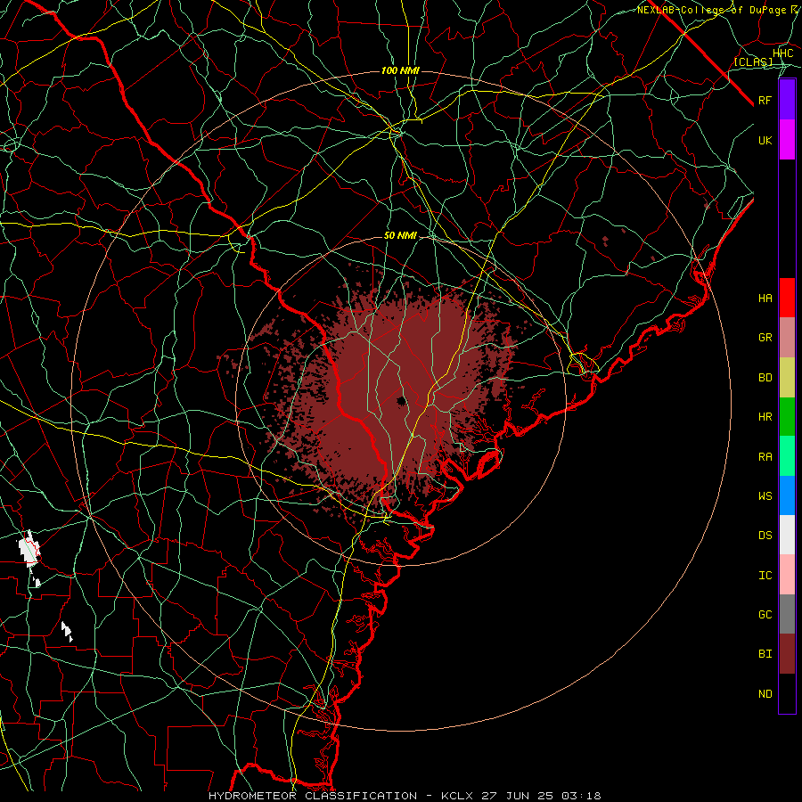Click the "50 NMI" range ring label
This screenshot has width=802, height=802.
[x=400, y=236]
